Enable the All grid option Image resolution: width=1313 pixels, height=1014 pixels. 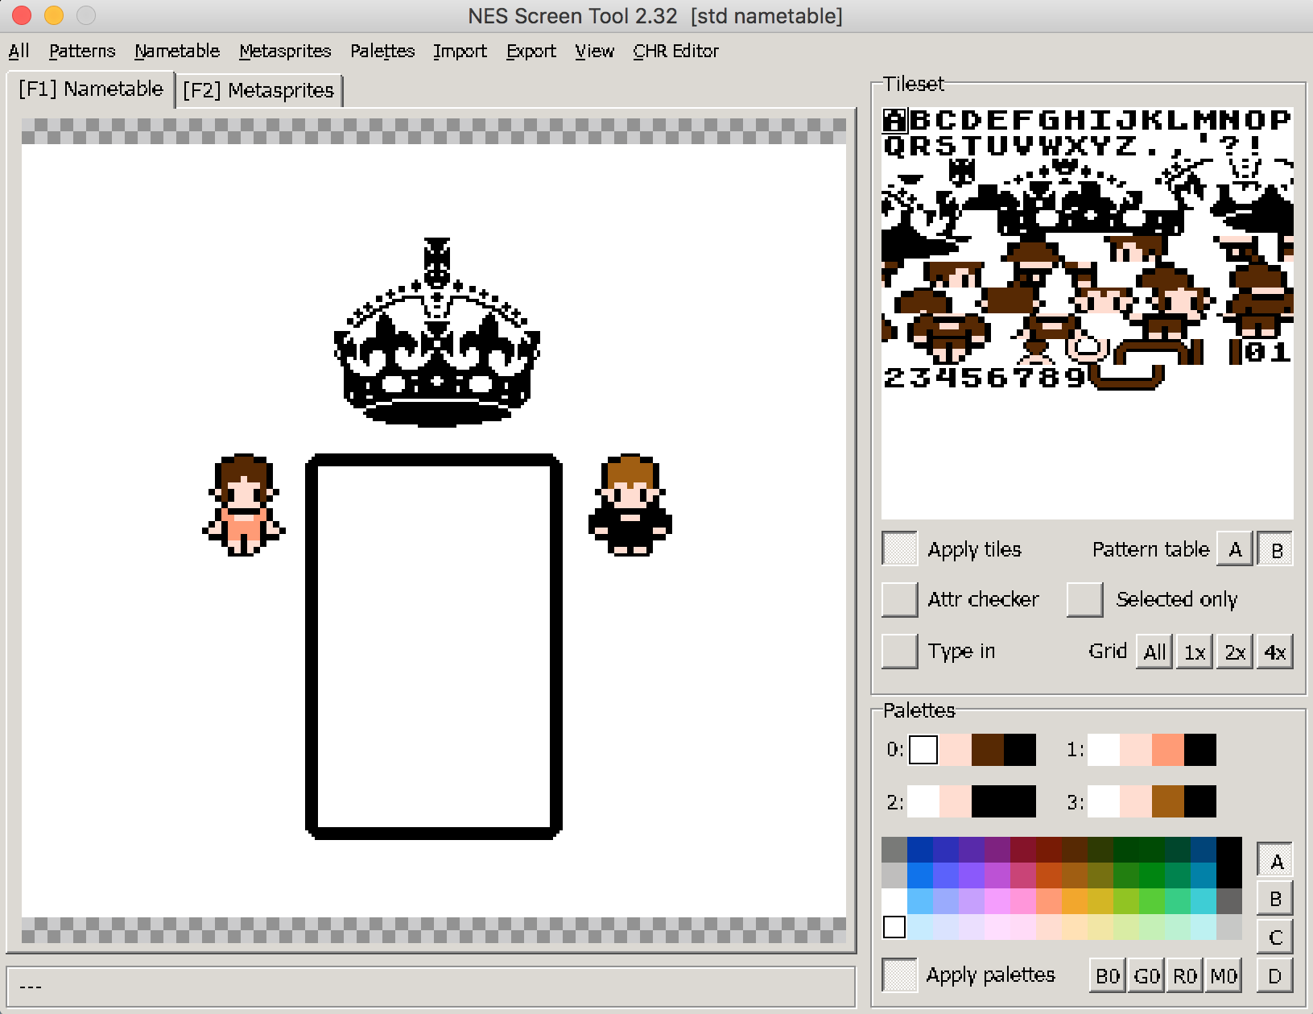pyautogui.click(x=1154, y=652)
